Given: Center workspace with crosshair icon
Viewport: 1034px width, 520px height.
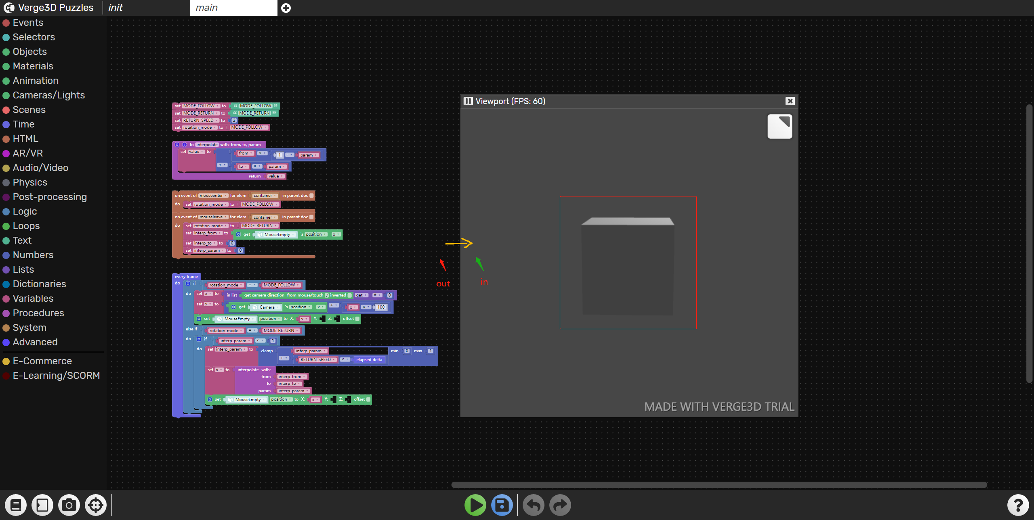Looking at the screenshot, I should pyautogui.click(x=96, y=505).
